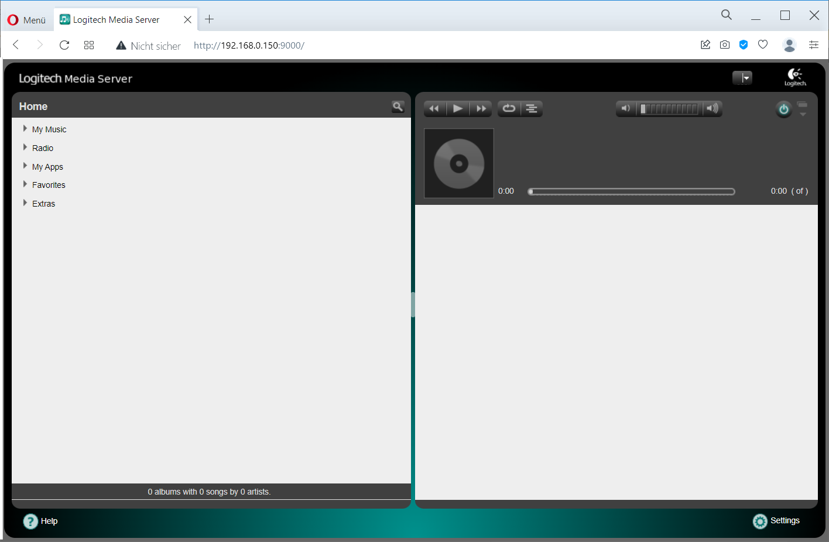Click the Nicht sicher security warning
The image size is (829, 542).
[148, 46]
